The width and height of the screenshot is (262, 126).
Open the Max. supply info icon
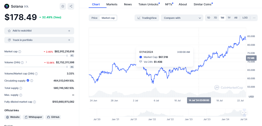21,95
